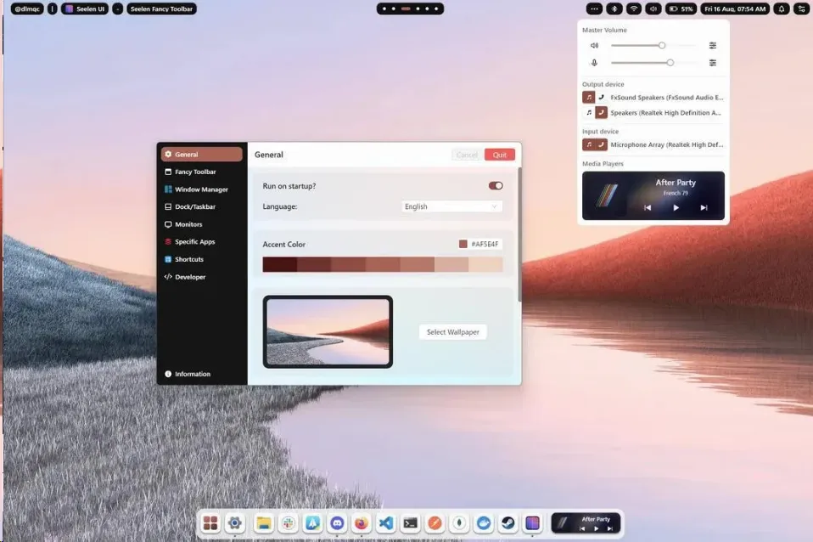Select the active workspace pill indicator
Screen dimensions: 813x542
click(x=406, y=8)
